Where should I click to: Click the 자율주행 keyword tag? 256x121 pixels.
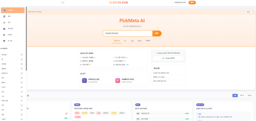point(78,117)
